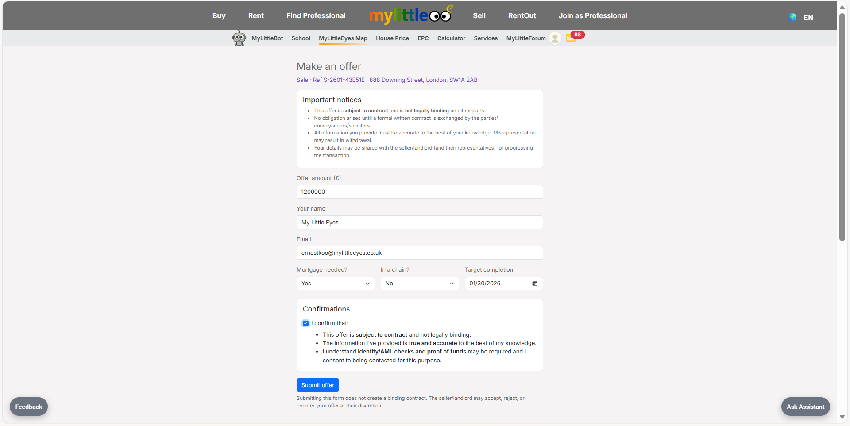
Task: Select the EPC tab
Action: click(x=423, y=38)
